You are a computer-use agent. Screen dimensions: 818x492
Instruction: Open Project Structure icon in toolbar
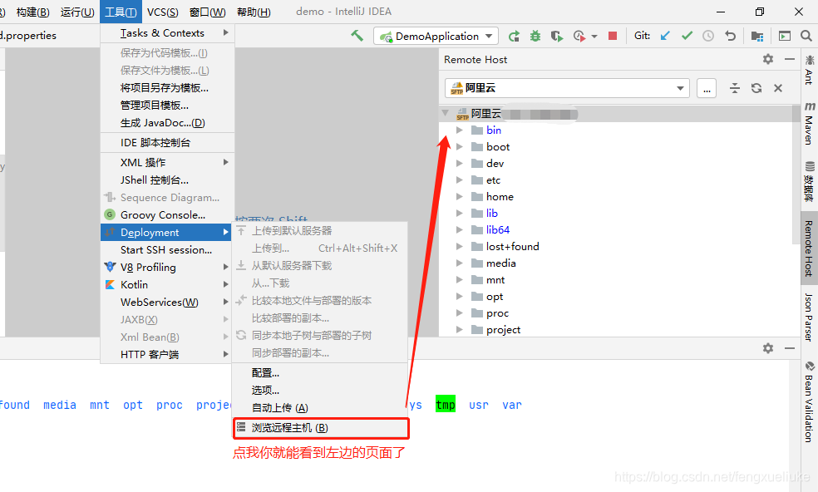click(757, 36)
